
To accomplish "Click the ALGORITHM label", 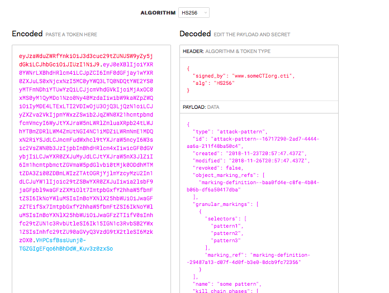I will click(x=158, y=13).
